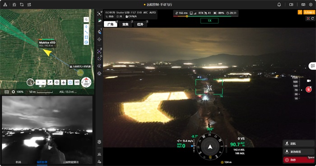Click the gimbal recenter crosshair icon
316x166 pixels.
[99, 39]
